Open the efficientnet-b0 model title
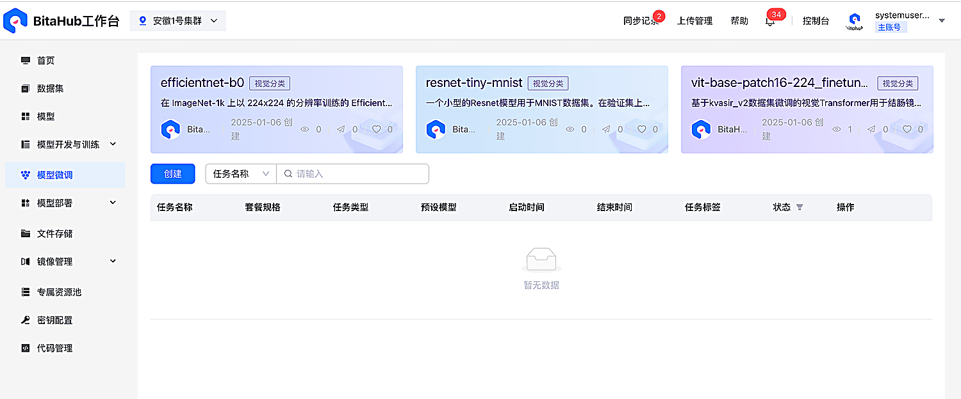This screenshot has width=961, height=399. coord(202,82)
